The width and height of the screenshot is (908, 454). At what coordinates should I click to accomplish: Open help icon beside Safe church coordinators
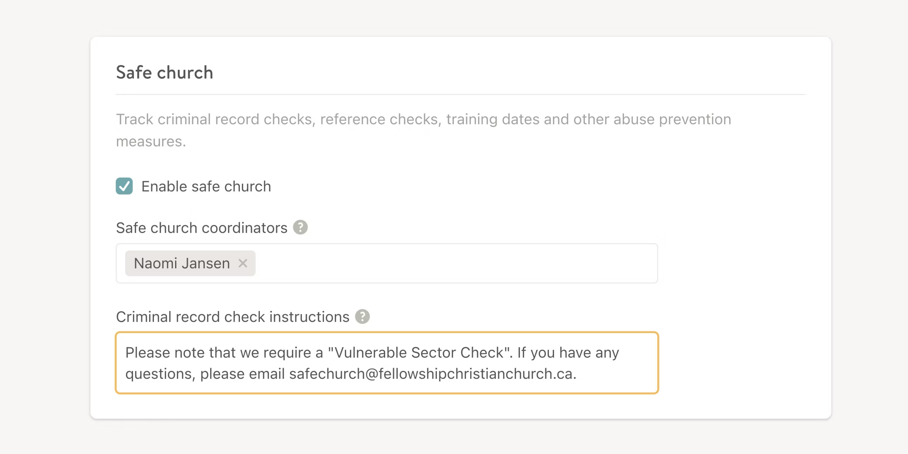[300, 227]
